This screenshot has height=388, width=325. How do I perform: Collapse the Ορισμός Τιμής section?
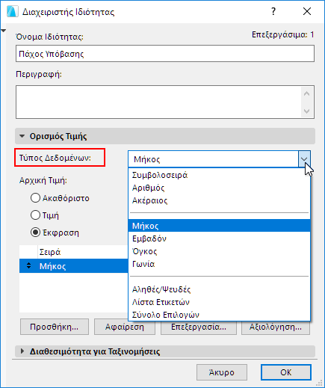22,136
